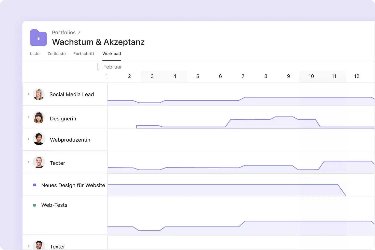The height and width of the screenshot is (250, 375).
Task: Open the Portfolios breadcrumb link
Action: [x=64, y=32]
